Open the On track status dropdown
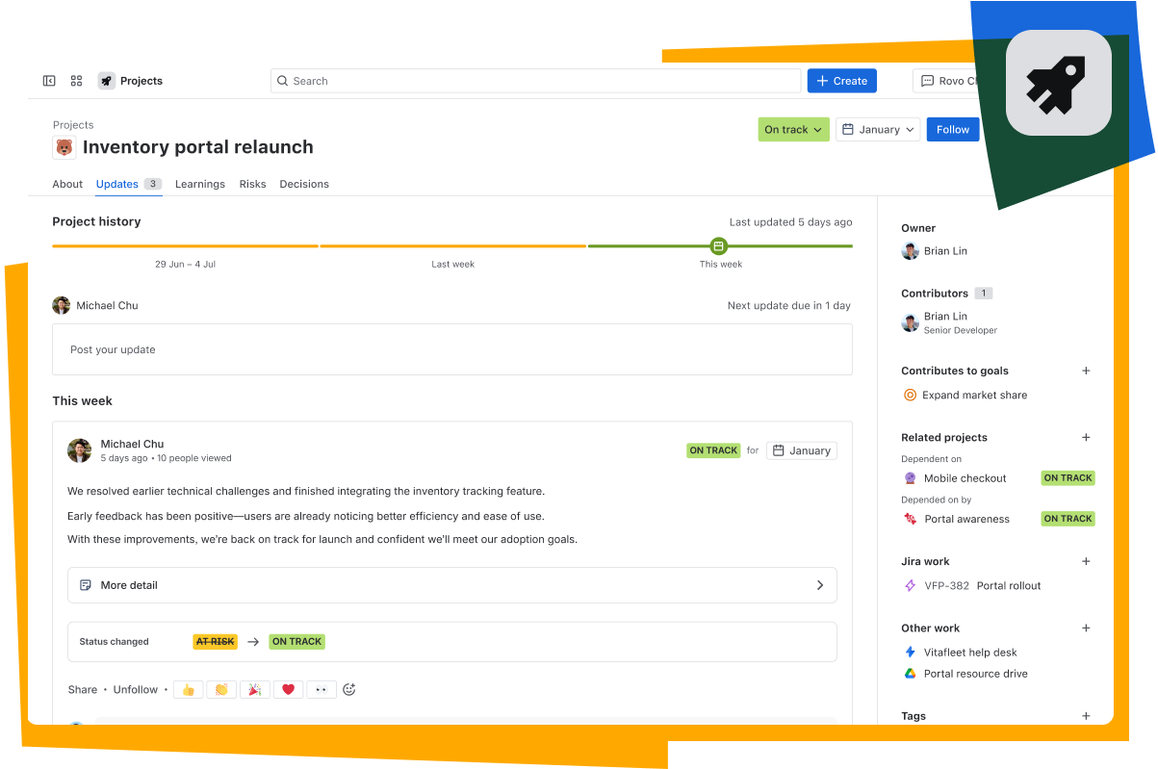The image size is (1158, 769). point(793,130)
